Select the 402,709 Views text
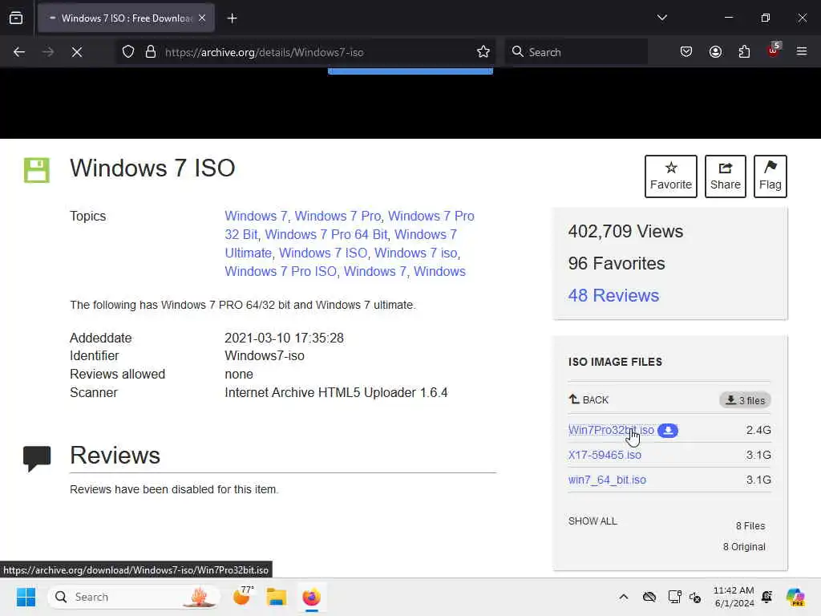 coord(625,232)
